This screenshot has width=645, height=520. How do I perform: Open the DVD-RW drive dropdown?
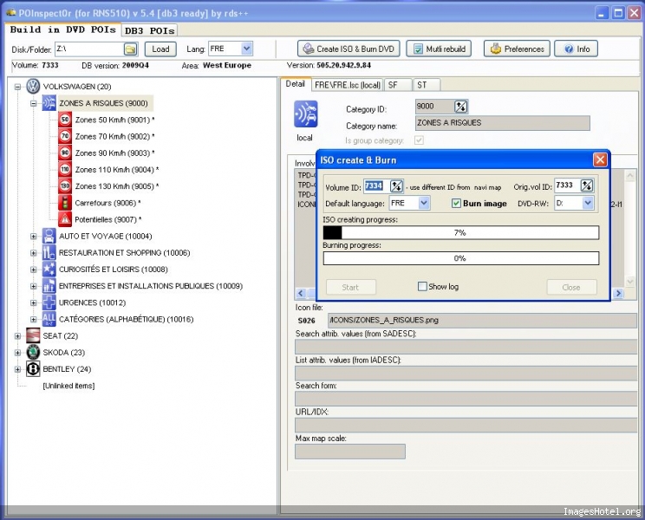pyautogui.click(x=587, y=203)
